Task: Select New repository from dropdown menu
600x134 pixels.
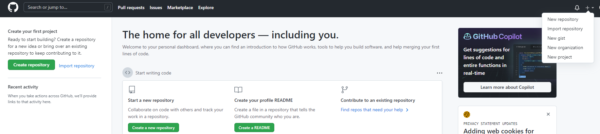Action: coord(568,19)
